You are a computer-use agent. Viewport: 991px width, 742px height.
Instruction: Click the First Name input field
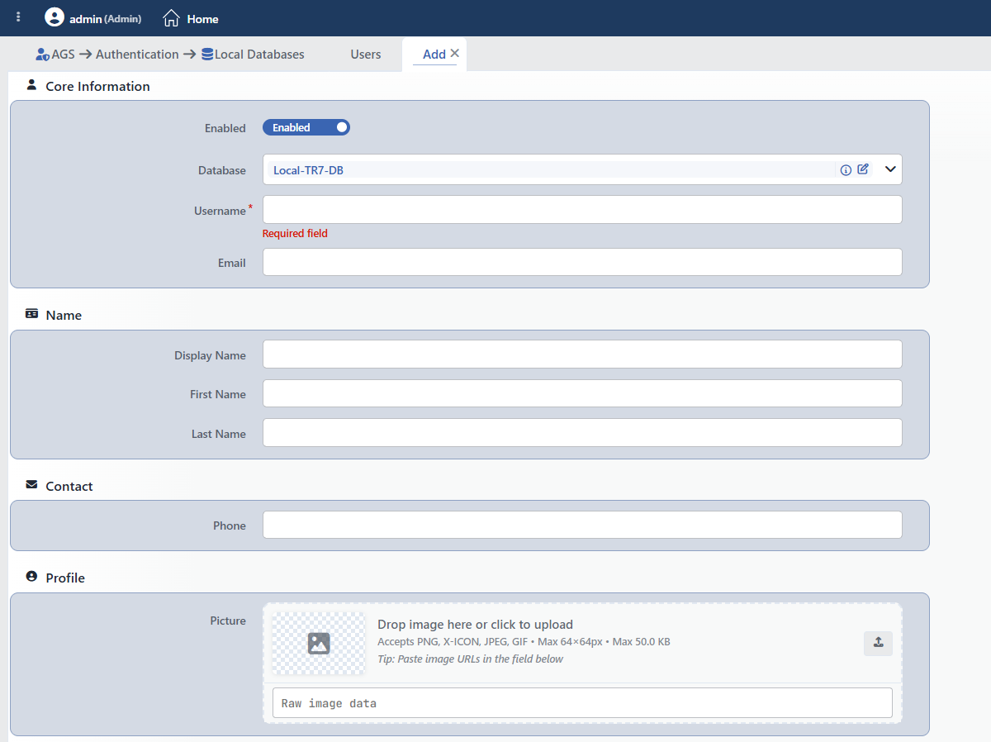click(582, 393)
